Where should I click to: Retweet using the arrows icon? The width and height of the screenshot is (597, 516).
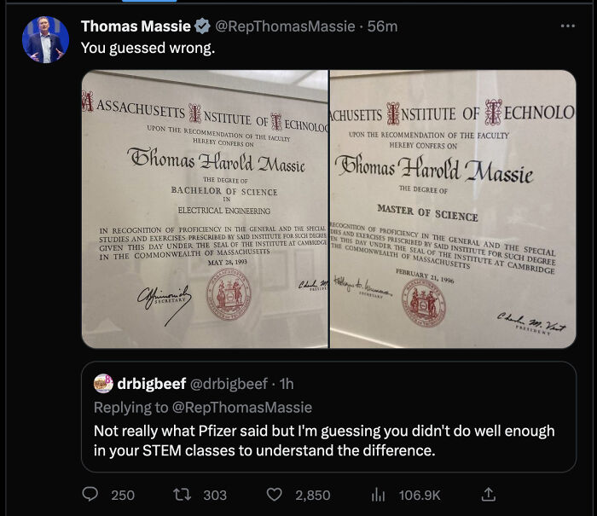pos(182,495)
